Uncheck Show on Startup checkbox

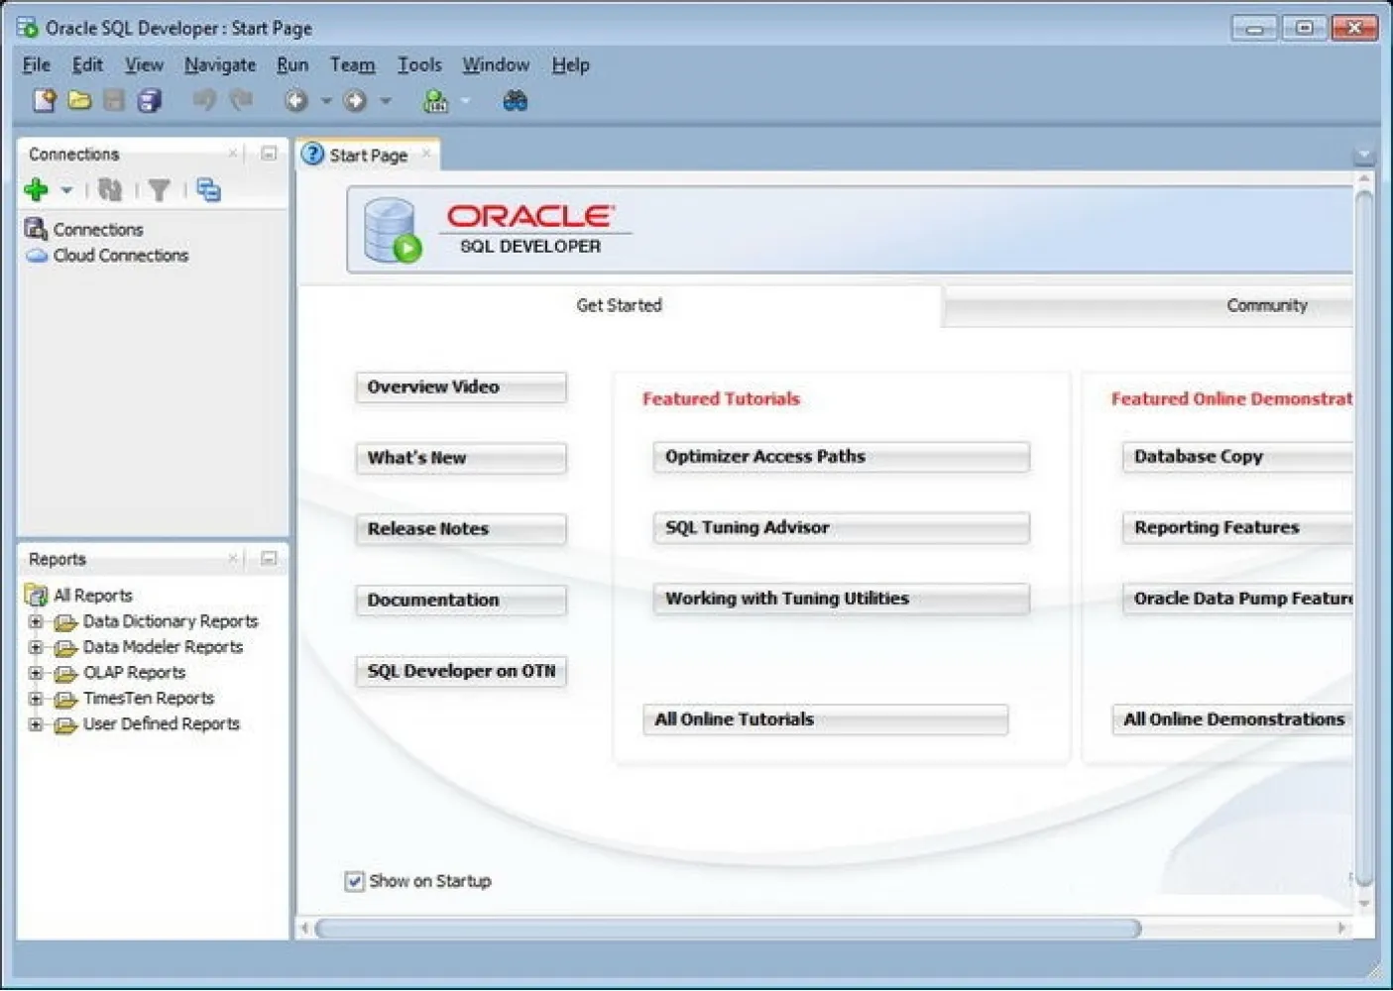pyautogui.click(x=354, y=881)
